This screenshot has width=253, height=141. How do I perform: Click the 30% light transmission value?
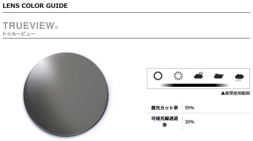click(189, 121)
